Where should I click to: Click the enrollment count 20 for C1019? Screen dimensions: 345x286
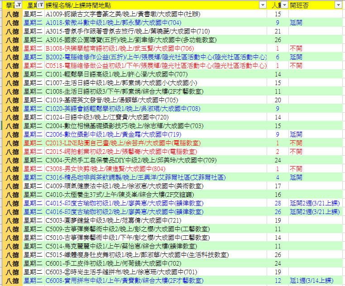(x=278, y=100)
